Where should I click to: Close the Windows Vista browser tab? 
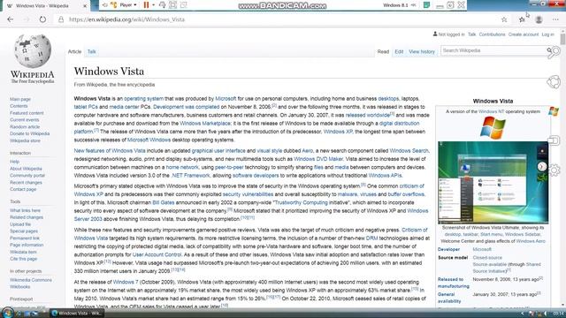pos(85,6)
